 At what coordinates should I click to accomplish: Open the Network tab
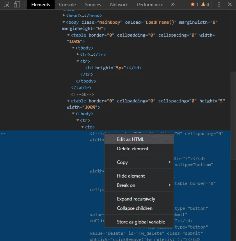click(x=119, y=5)
